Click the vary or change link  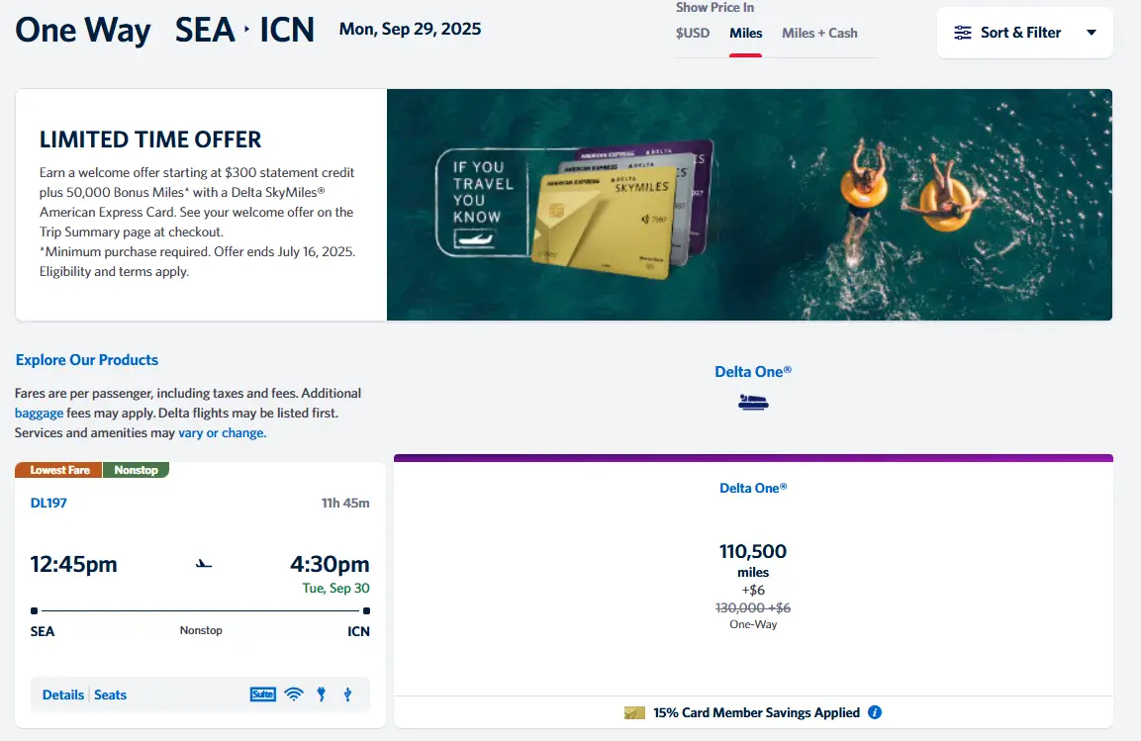point(222,432)
